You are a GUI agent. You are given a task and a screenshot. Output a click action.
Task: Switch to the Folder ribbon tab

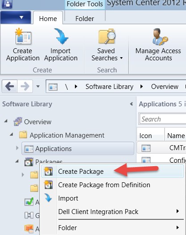[85, 18]
